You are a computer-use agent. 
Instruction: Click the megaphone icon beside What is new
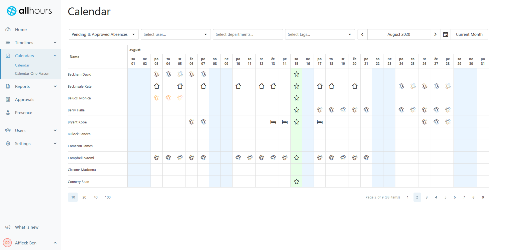[x=7, y=227]
